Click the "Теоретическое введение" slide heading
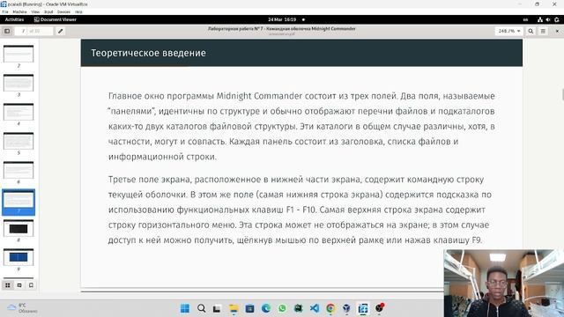Screen dimensions: 564x317 click(149, 53)
